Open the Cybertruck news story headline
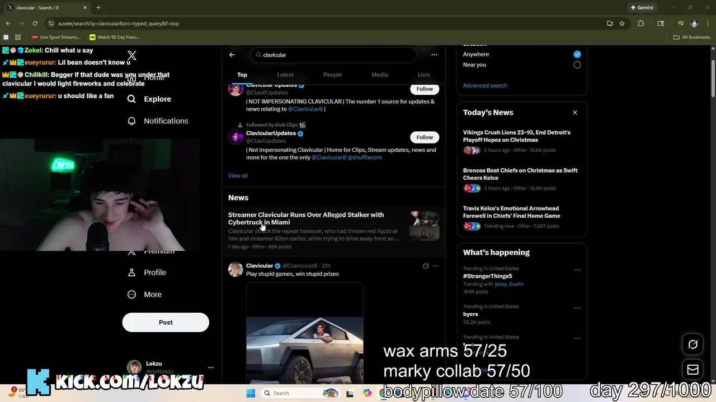716x402 pixels. [x=306, y=218]
